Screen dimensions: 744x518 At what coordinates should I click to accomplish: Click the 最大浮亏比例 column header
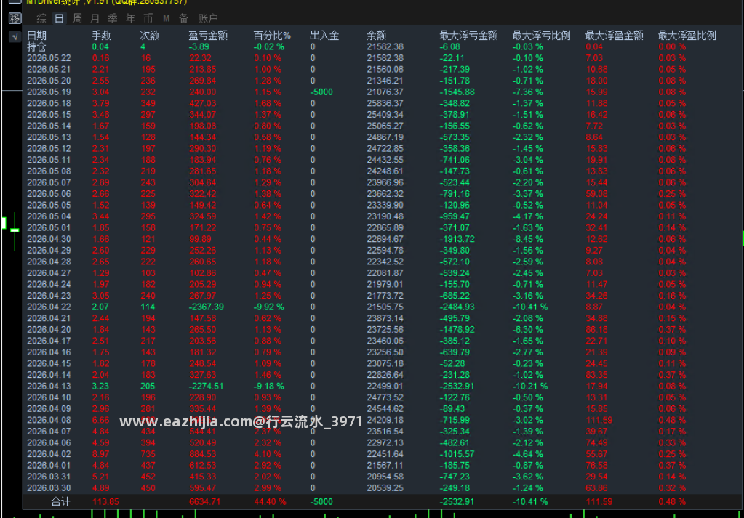(541, 36)
